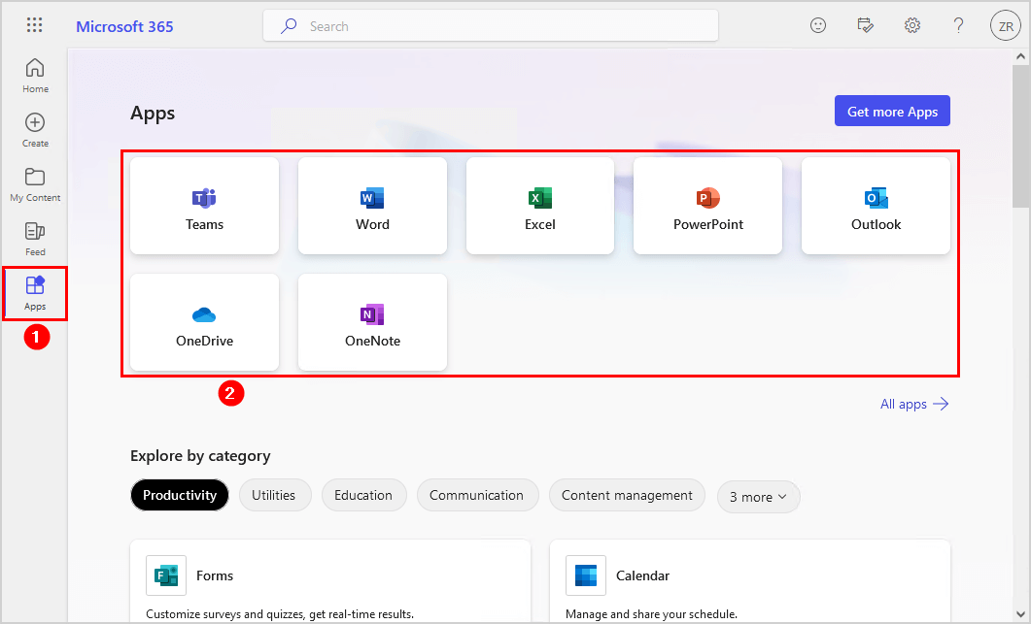The height and width of the screenshot is (624, 1031).
Task: Open the app launcher waffle menu
Action: coord(34,26)
